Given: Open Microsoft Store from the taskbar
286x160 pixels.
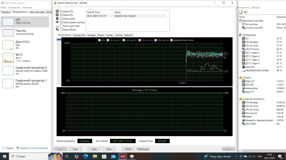Looking at the screenshot, I should click(104, 156).
